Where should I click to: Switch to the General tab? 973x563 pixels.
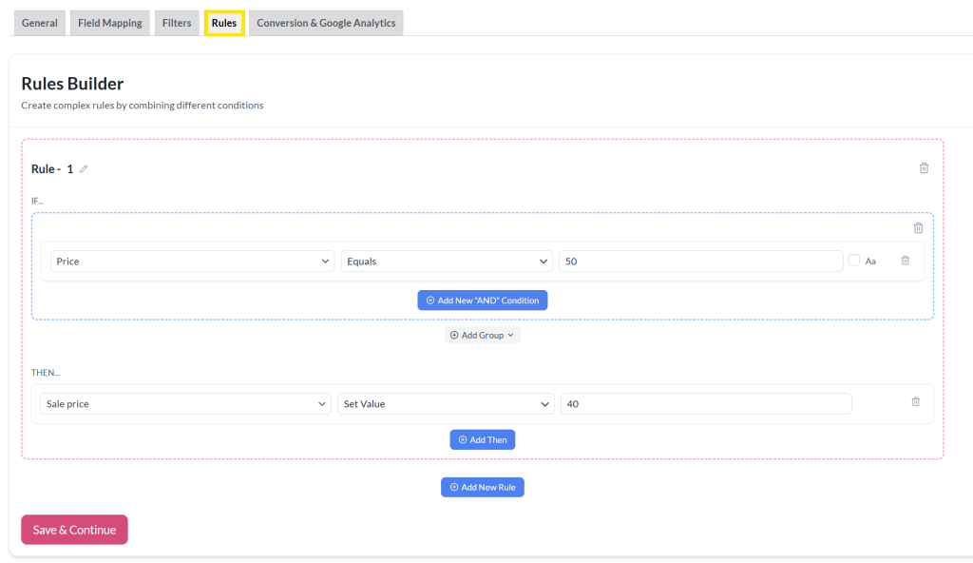click(39, 22)
